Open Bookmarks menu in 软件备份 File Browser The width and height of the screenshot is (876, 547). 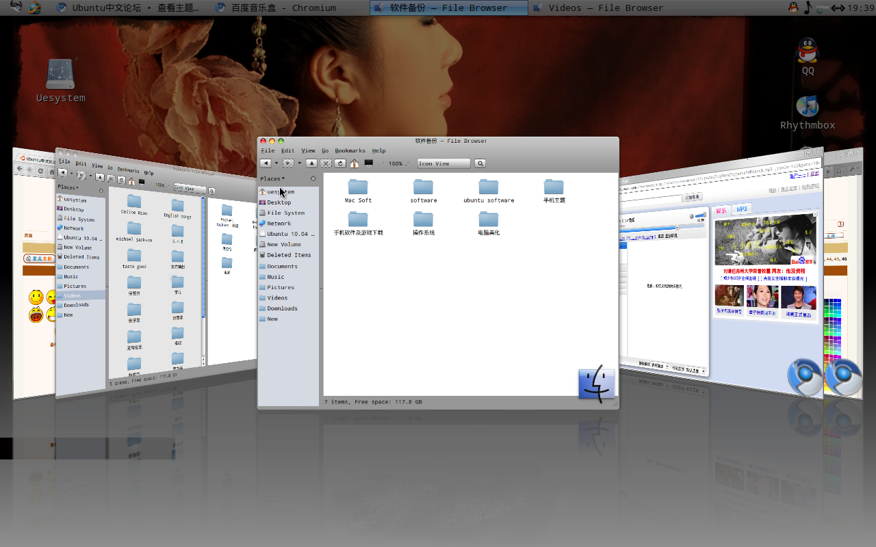point(350,150)
